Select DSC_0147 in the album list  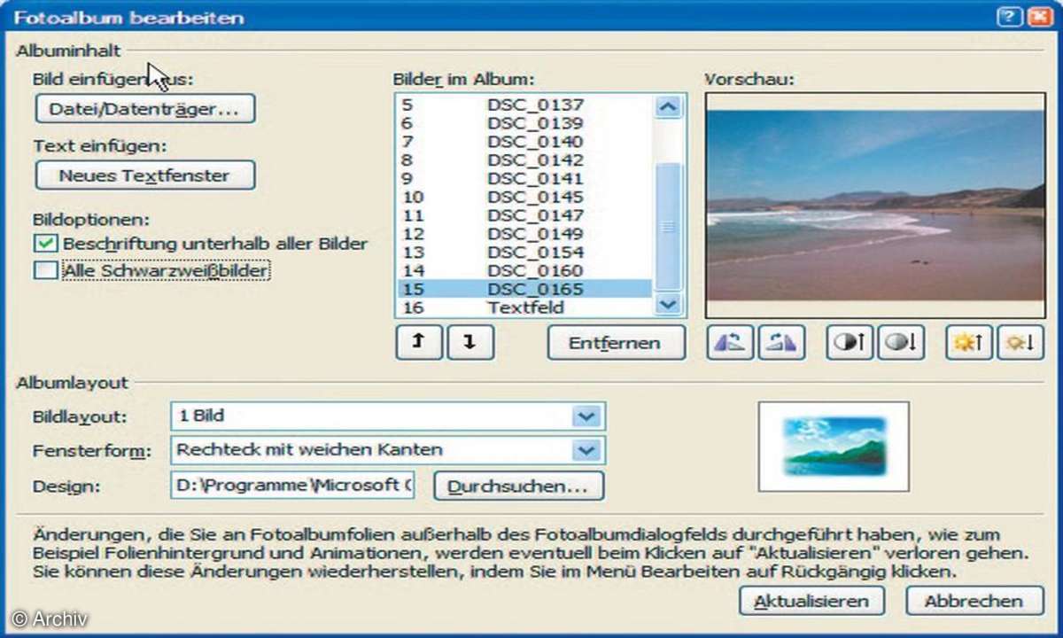(534, 215)
